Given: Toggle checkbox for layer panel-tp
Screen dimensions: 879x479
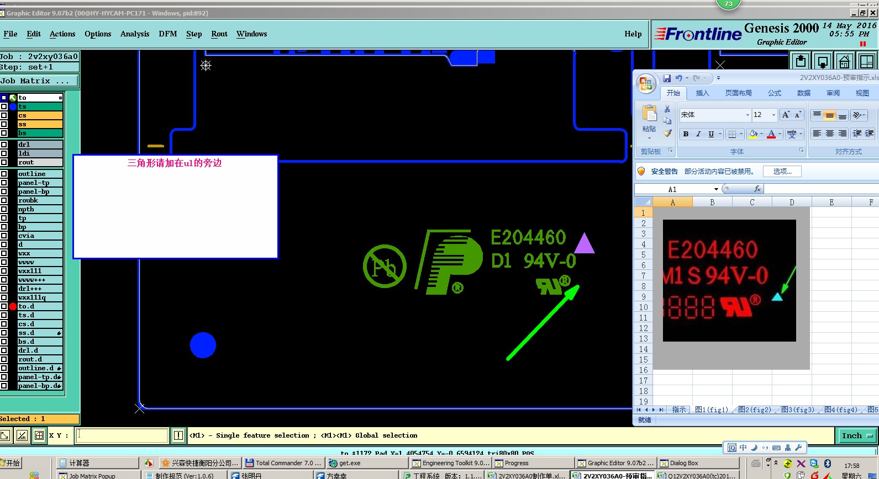Looking at the screenshot, I should click(x=4, y=183).
